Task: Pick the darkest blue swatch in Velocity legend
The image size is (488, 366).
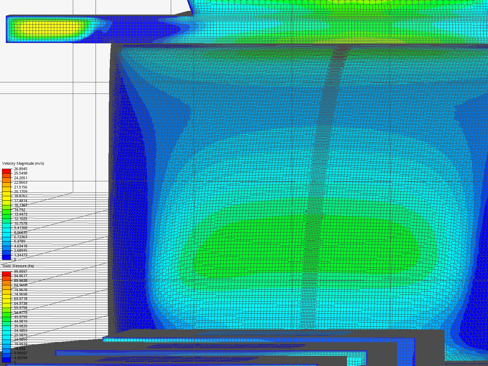Action: click(7, 258)
